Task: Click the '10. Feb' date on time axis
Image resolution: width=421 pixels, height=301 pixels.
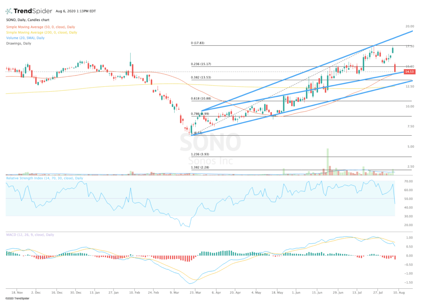Action: pyautogui.click(x=134, y=292)
